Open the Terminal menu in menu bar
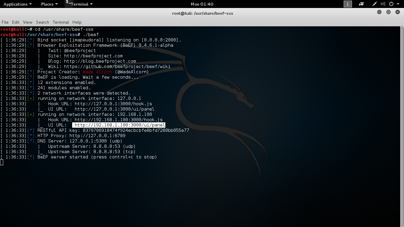The width and height of the screenshot is (404, 227). (x=61, y=22)
